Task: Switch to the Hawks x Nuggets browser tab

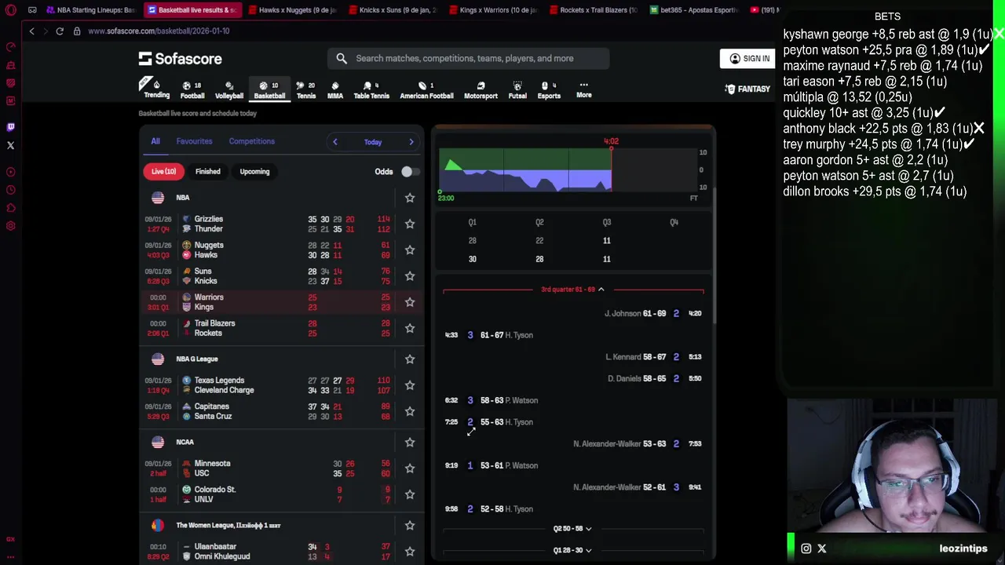Action: point(292,9)
